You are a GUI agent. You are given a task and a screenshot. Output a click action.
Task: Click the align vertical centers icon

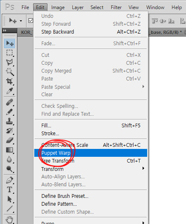163,21
